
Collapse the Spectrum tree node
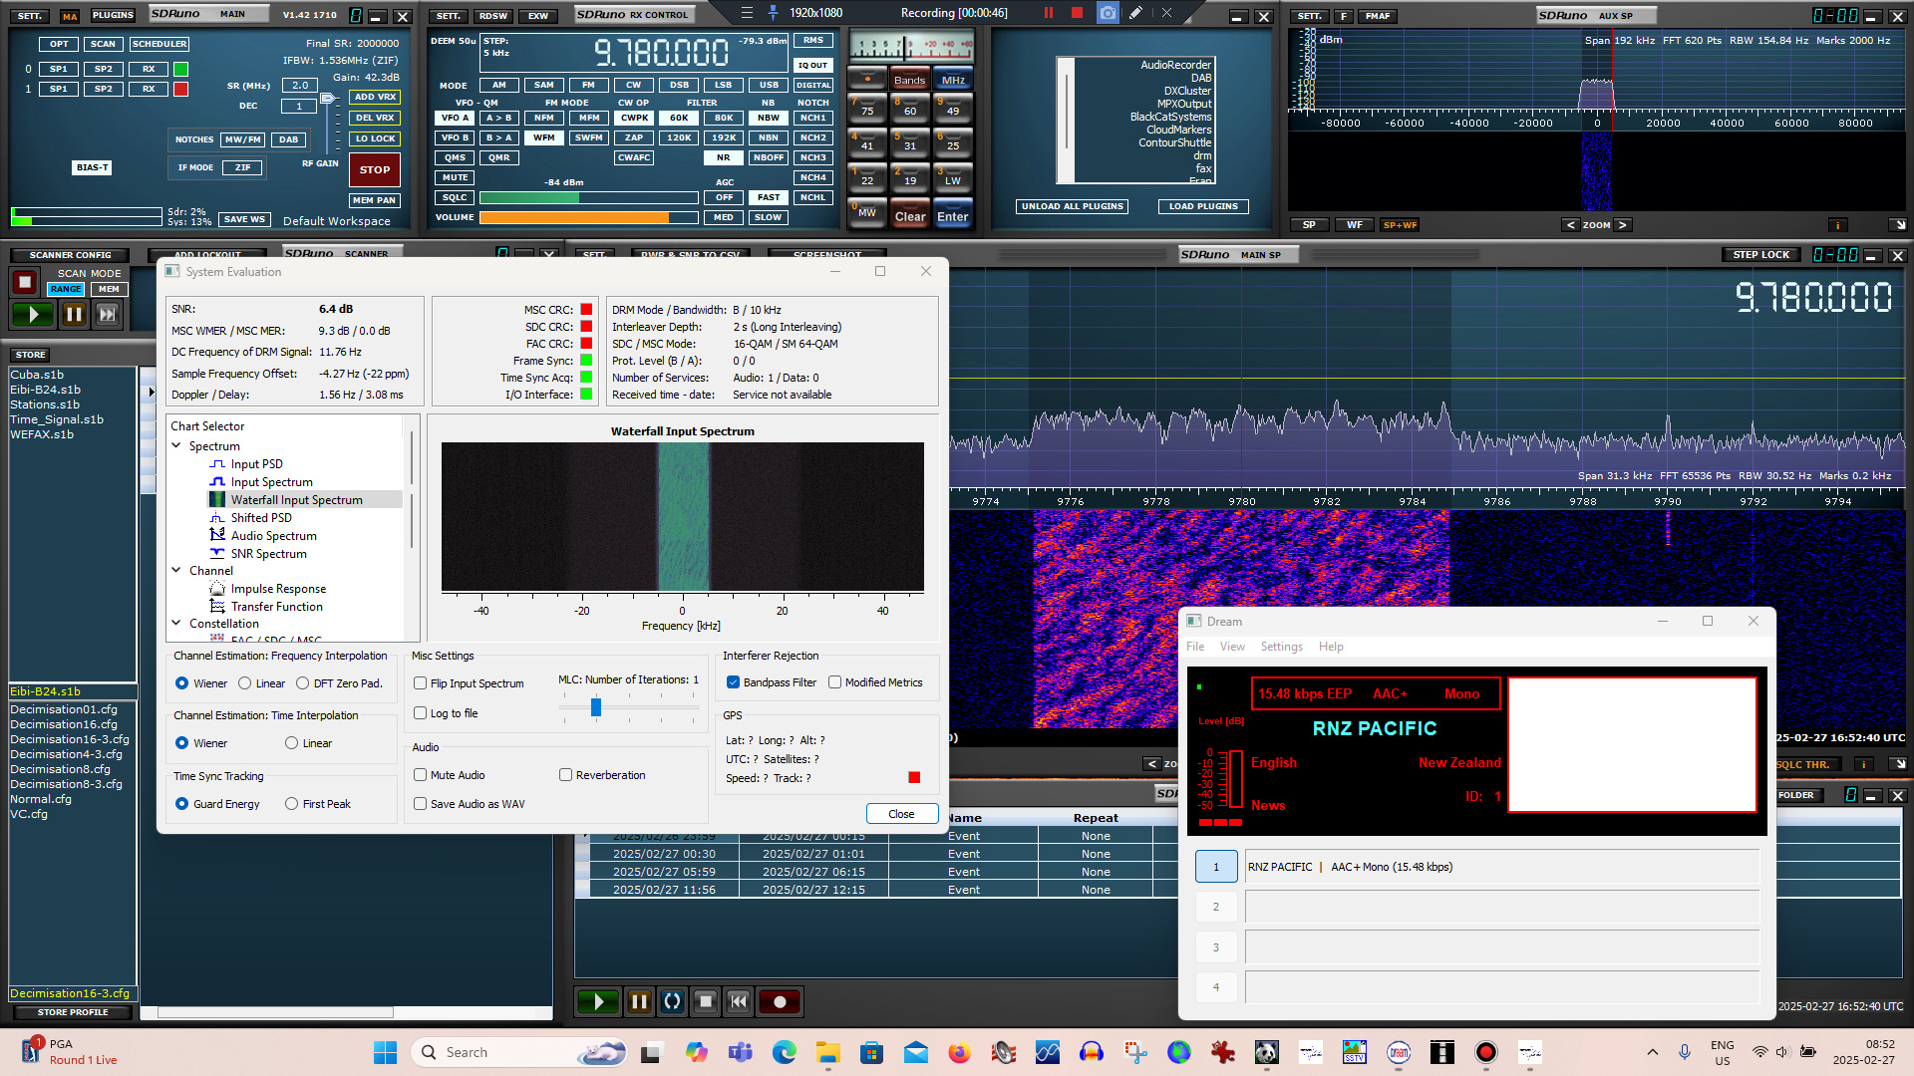[176, 446]
